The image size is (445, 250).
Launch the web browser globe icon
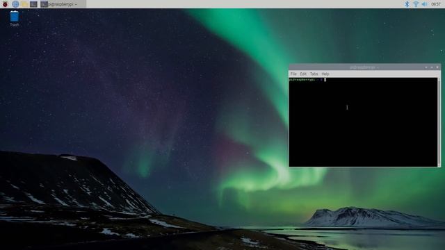point(15,4)
